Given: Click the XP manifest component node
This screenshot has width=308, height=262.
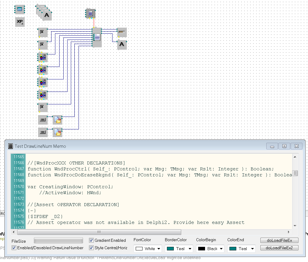Looking at the screenshot, I should (20, 22).
